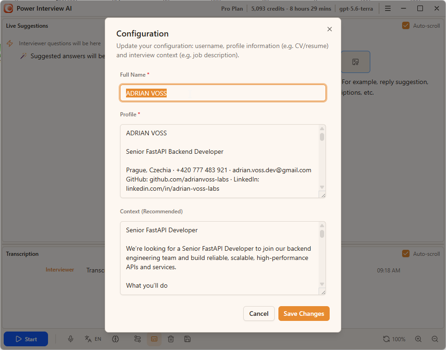Click the Context scrollbar up arrow
Screen dimensions: 446x350
point(322,226)
